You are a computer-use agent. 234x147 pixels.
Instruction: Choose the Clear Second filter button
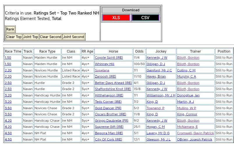(51, 37)
